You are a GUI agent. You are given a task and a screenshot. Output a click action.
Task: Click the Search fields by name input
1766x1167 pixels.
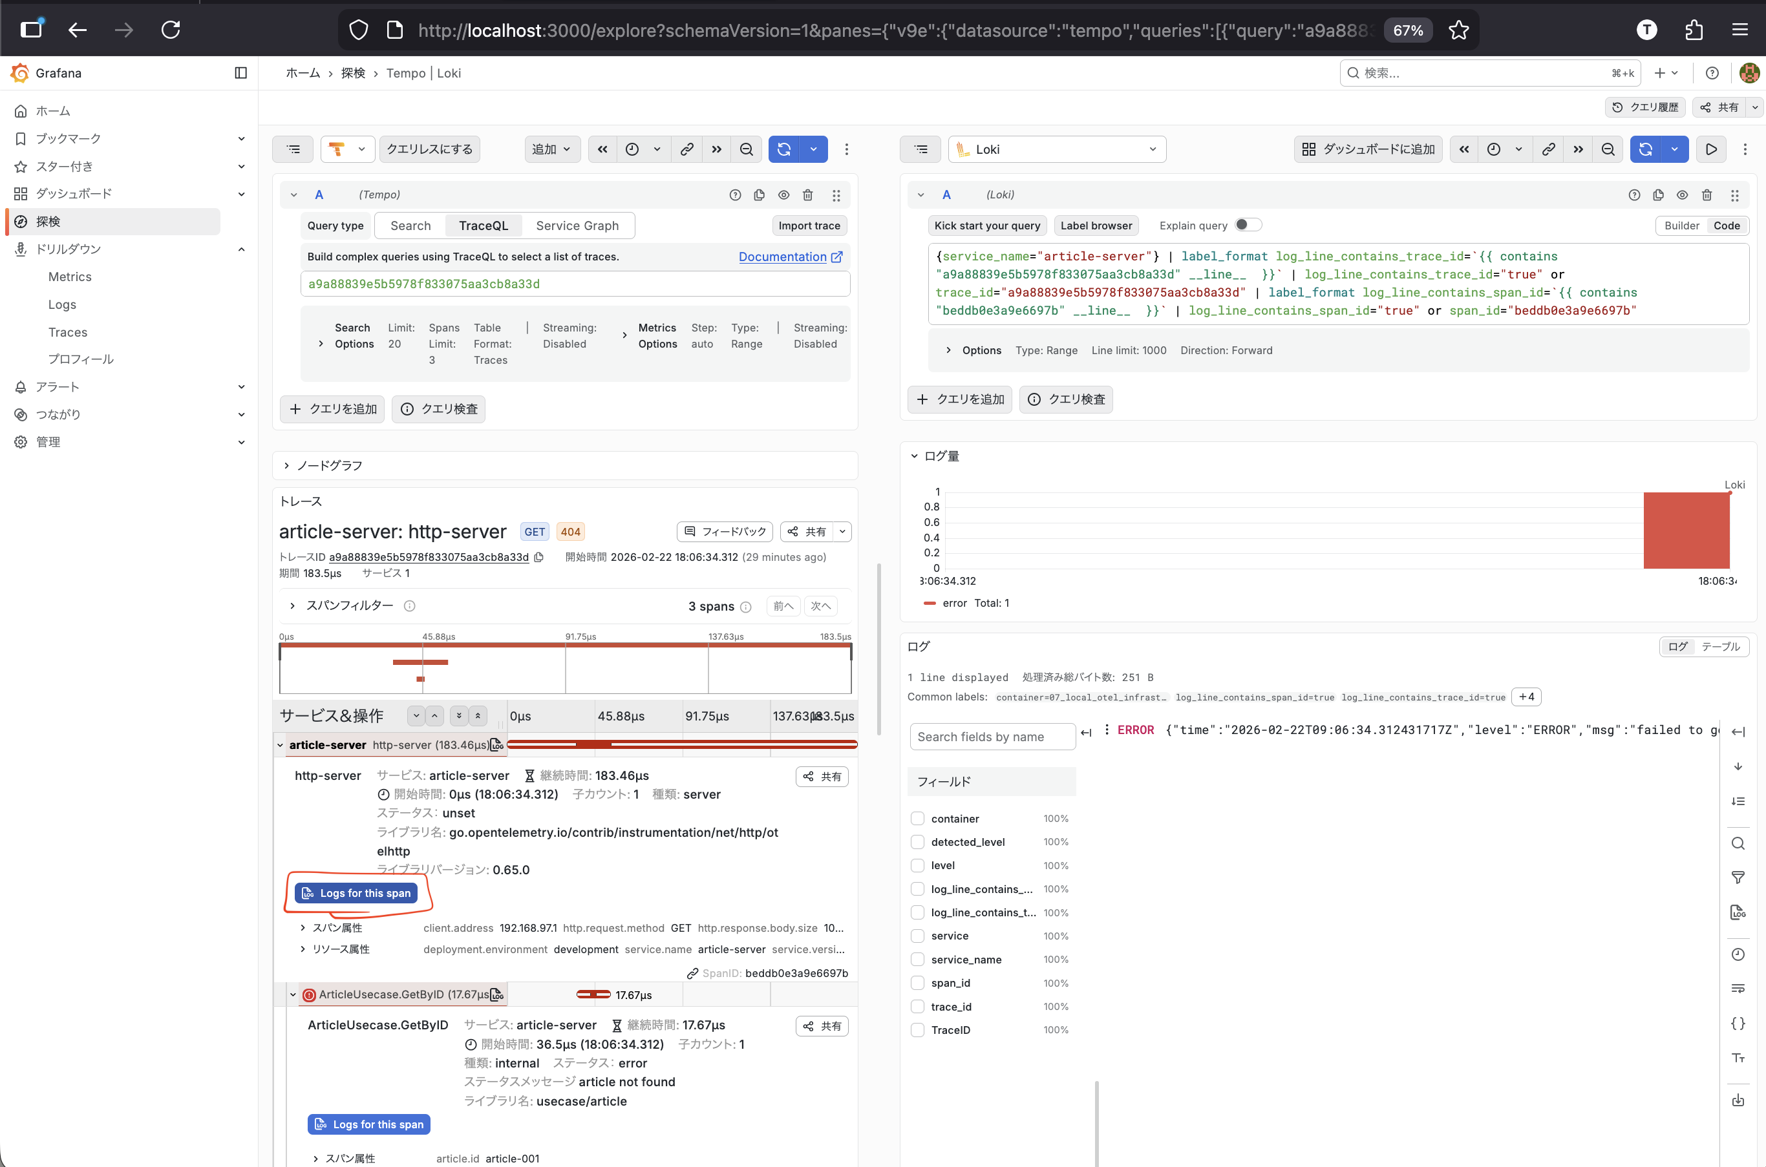point(992,737)
